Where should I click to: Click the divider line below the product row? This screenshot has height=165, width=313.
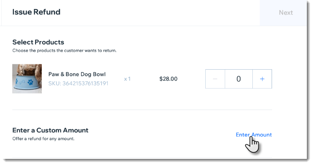coord(142,110)
